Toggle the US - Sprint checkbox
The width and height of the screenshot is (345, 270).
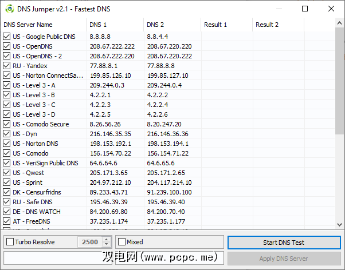7,182
